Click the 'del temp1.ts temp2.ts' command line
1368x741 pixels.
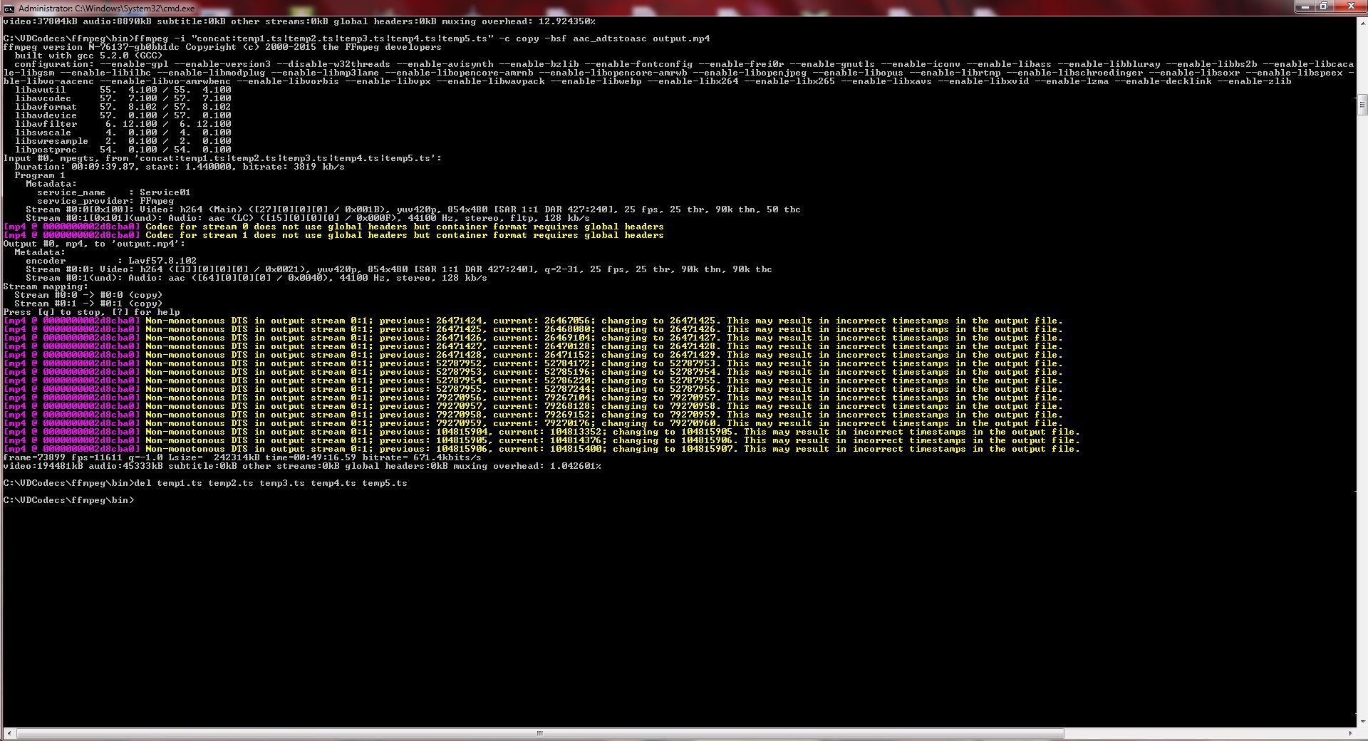205,483
